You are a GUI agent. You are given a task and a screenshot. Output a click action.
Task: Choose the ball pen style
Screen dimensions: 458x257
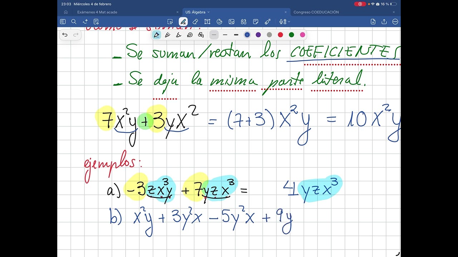click(167, 35)
